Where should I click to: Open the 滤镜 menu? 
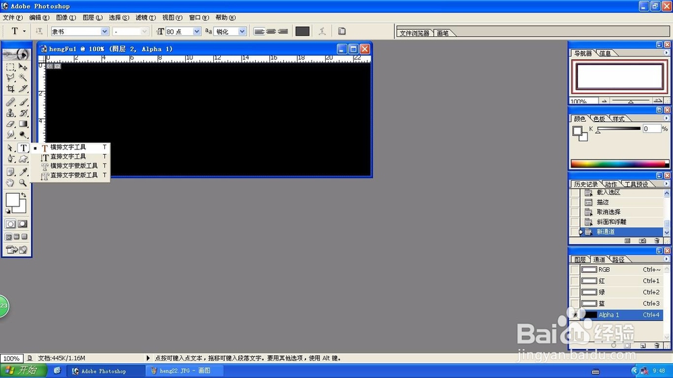coord(145,17)
